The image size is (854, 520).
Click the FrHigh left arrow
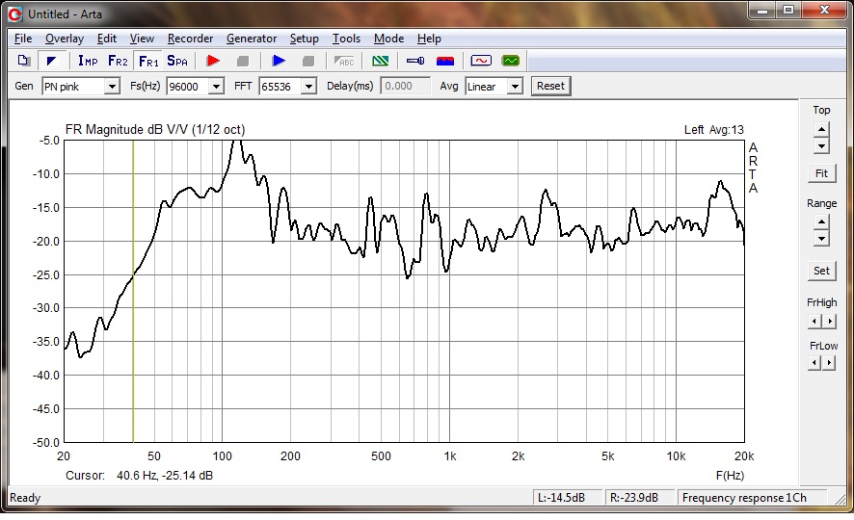click(x=814, y=322)
